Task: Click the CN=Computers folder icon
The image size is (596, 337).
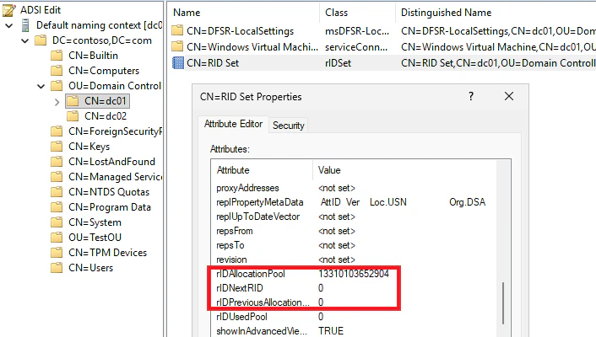Action: [x=57, y=71]
